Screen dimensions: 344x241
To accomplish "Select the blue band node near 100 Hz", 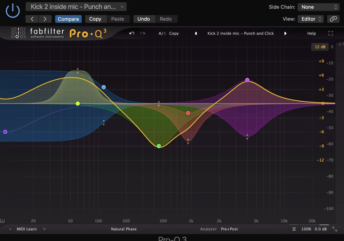I will pyautogui.click(x=104, y=87).
